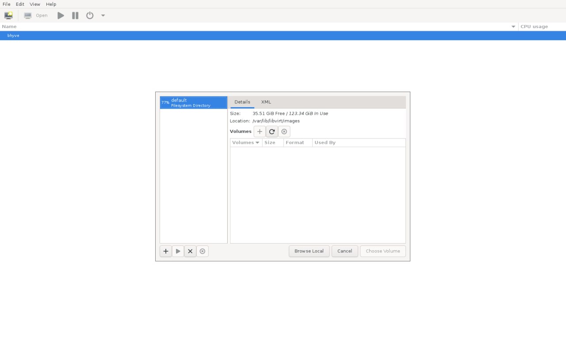The image size is (566, 353).
Task: Click the Shut Down power icon
Action: click(x=90, y=15)
